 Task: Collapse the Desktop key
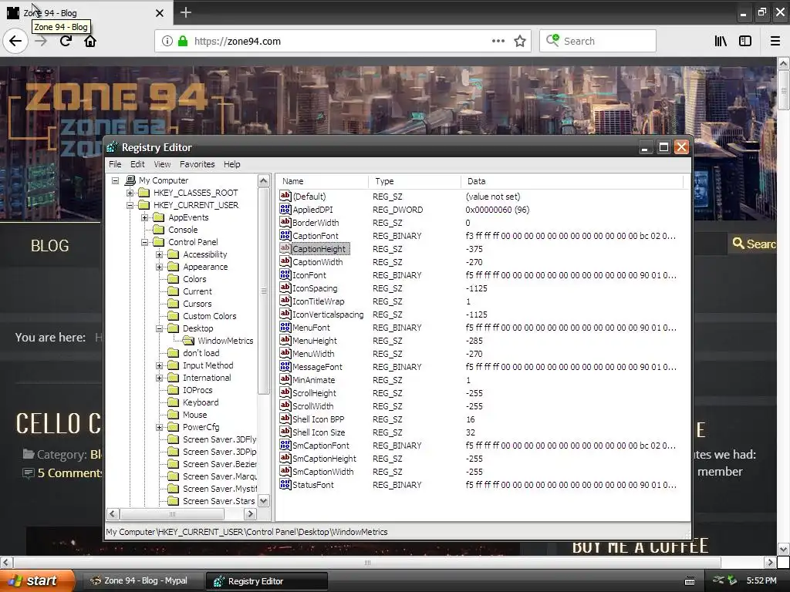pos(159,328)
